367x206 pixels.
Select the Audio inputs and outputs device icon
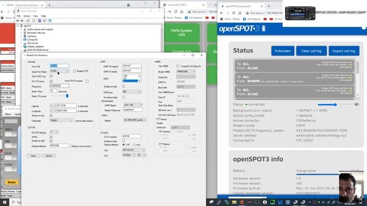pos(25,29)
